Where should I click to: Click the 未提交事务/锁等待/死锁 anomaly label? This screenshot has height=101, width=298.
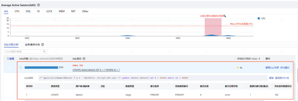pos(212,16)
